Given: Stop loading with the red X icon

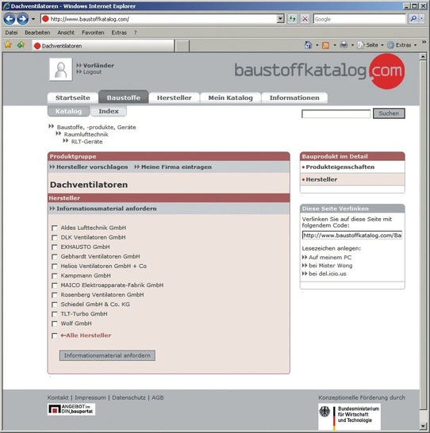Looking at the screenshot, I should [x=305, y=19].
